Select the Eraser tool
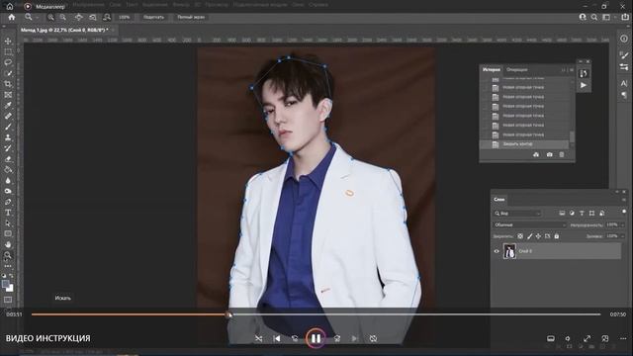Image resolution: width=633 pixels, height=356 pixels. 8,159
